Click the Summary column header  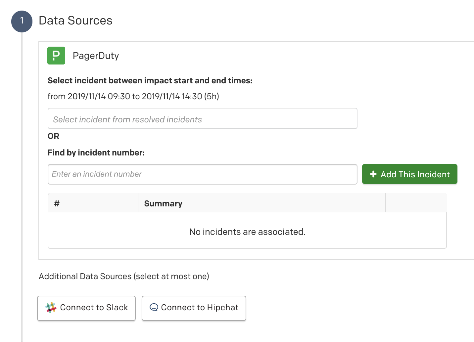[x=163, y=203]
